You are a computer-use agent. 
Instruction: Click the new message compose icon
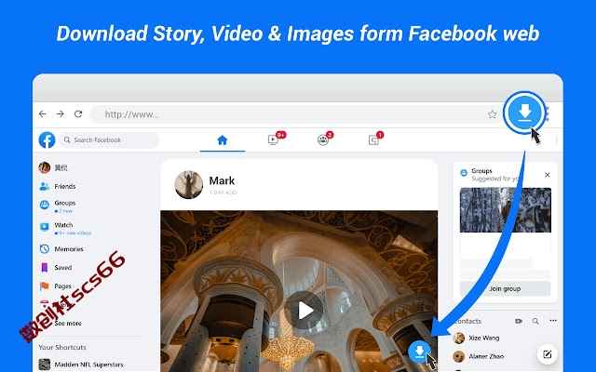pyautogui.click(x=548, y=354)
